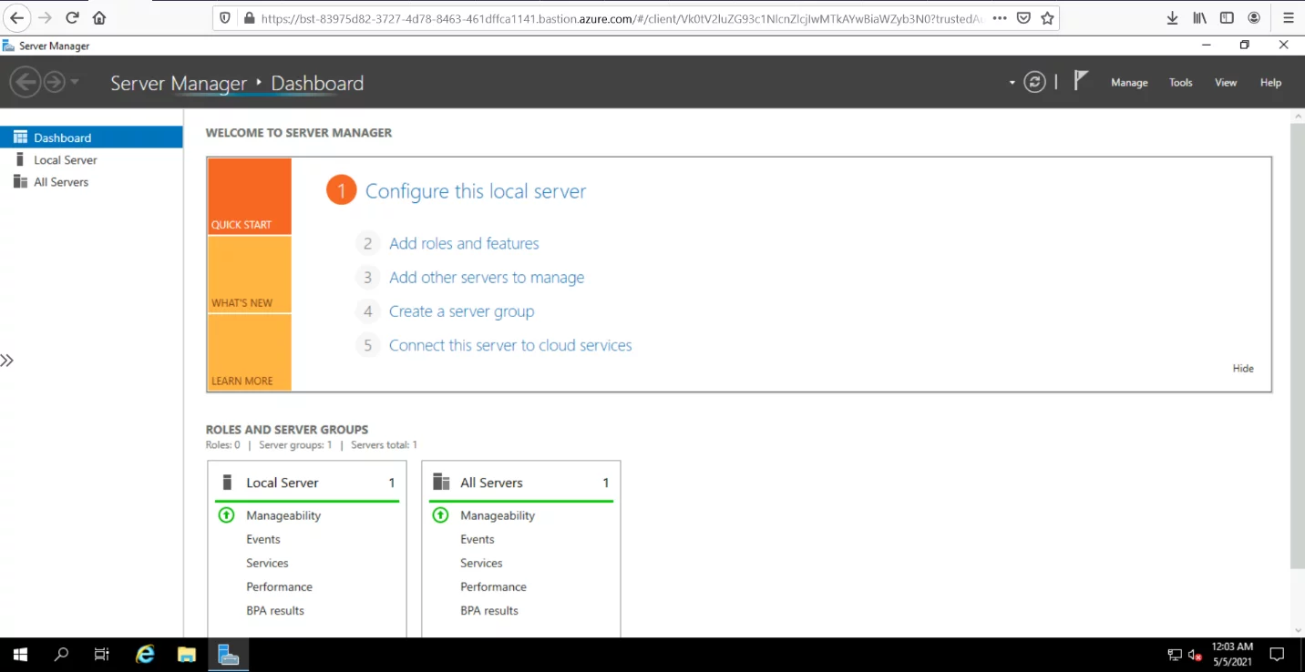Open Services in Local Server tile
This screenshot has width=1305, height=672.
tap(267, 563)
